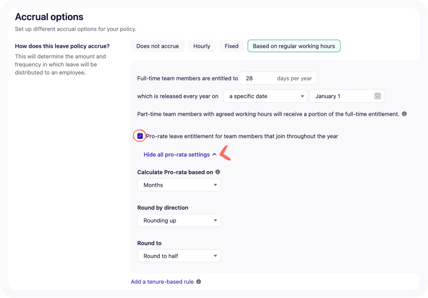Click the January 1 date field
Image resolution: width=428 pixels, height=298 pixels.
click(x=347, y=96)
